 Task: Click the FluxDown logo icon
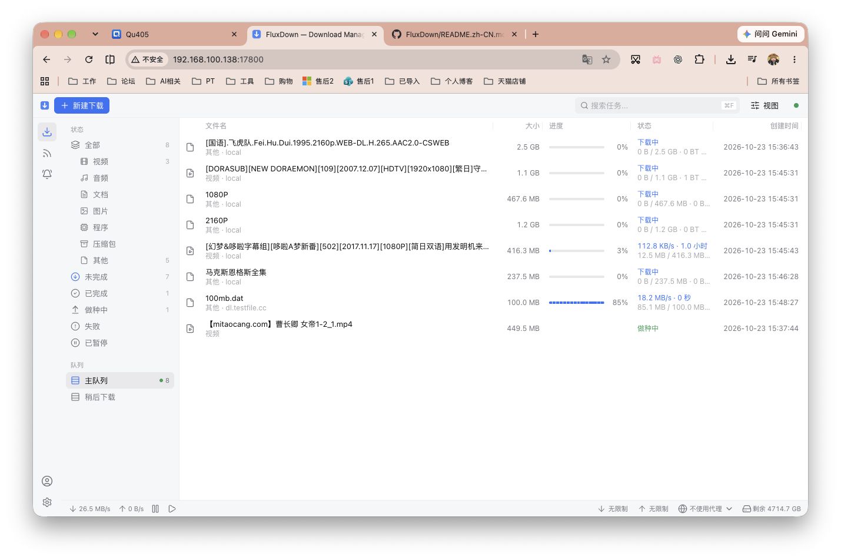(x=45, y=105)
